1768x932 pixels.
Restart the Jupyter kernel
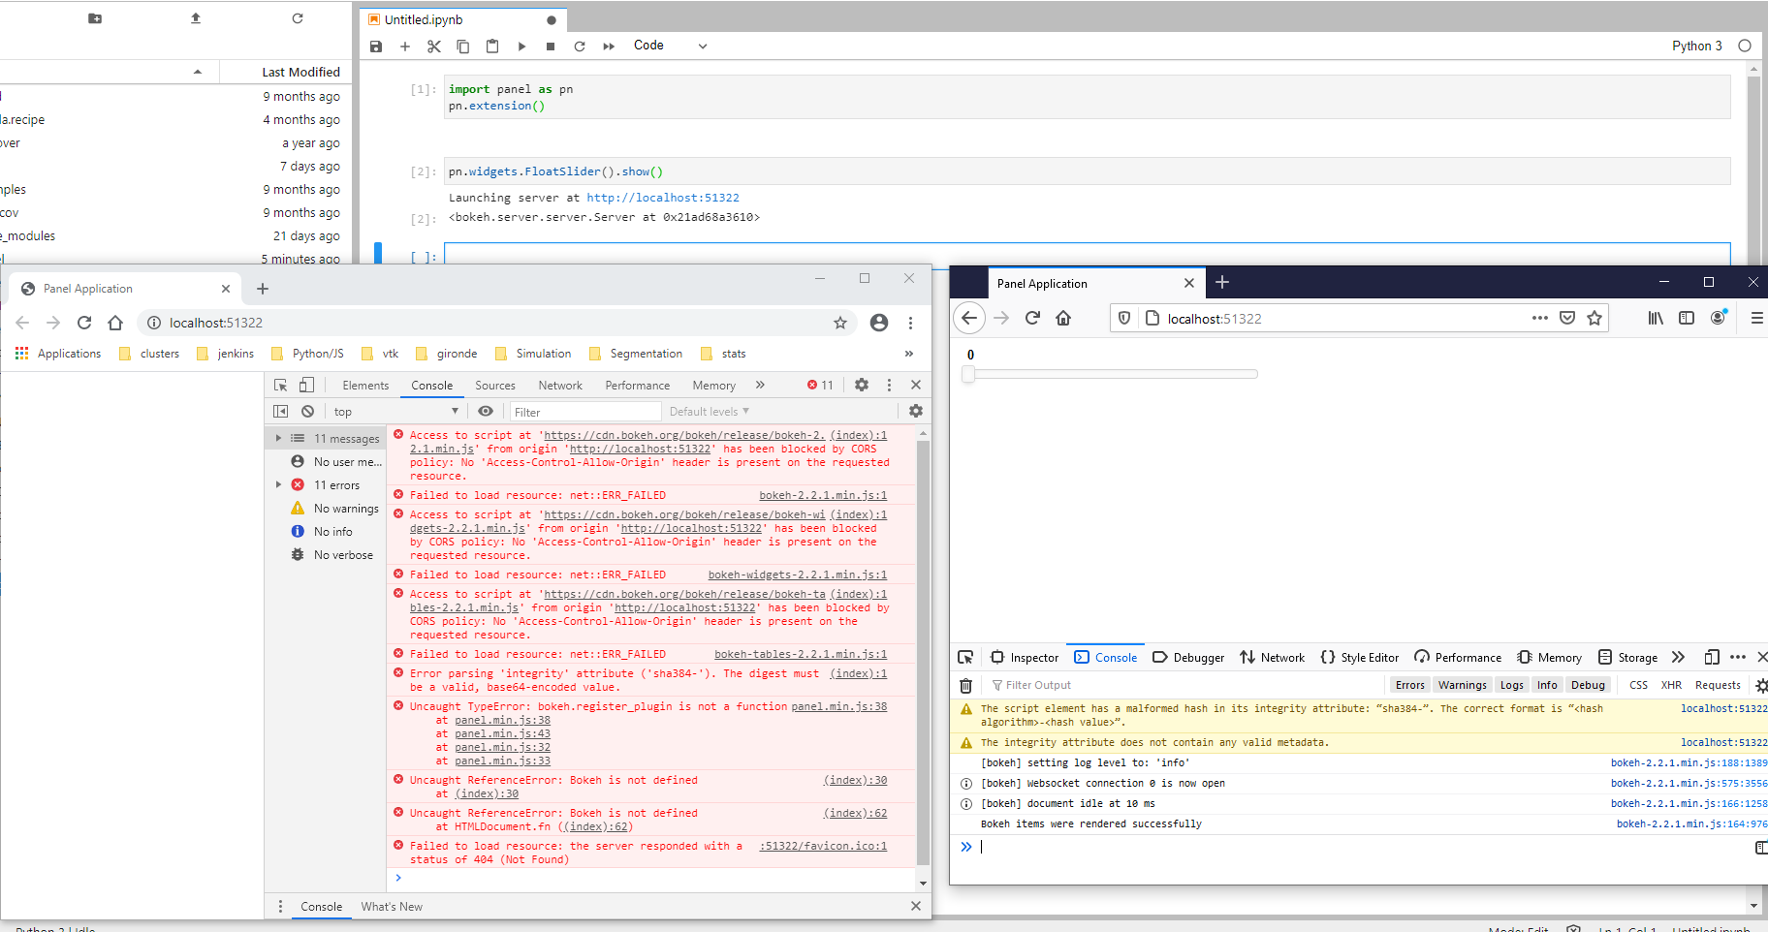tap(580, 47)
